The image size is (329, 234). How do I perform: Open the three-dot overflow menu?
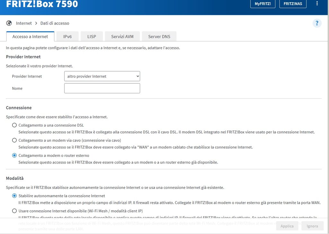pos(317,3)
